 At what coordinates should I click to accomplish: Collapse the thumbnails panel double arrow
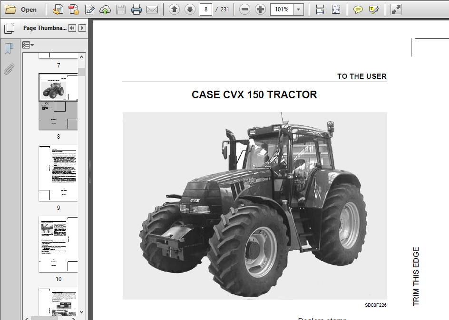click(x=72, y=28)
